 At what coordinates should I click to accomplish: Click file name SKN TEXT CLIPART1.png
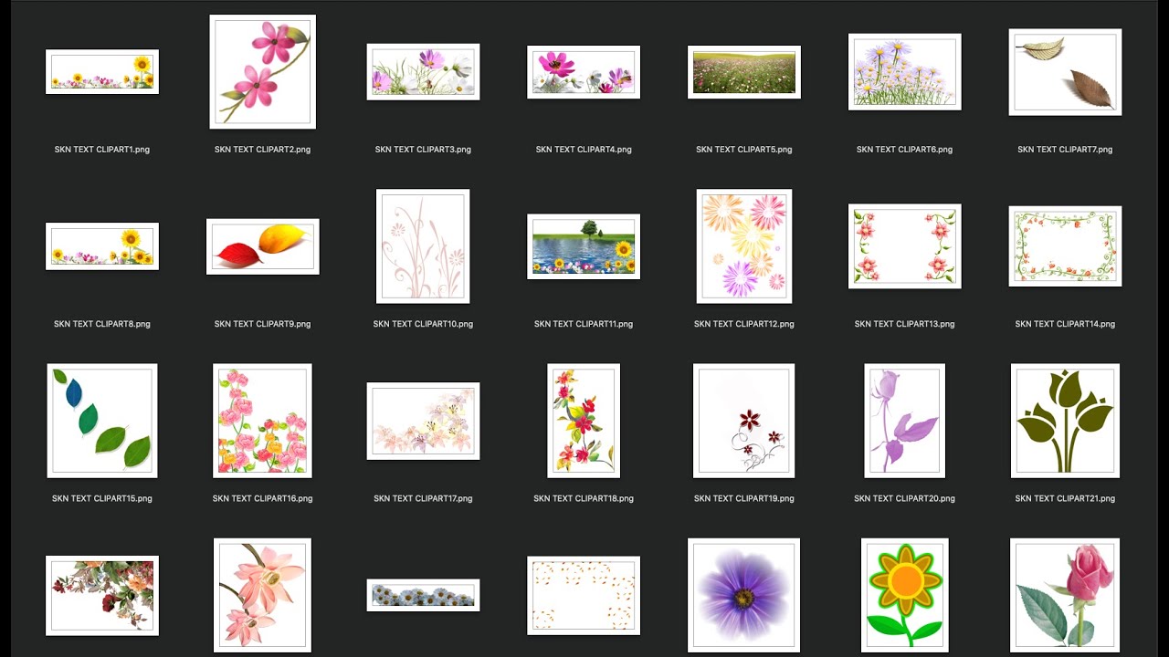click(x=102, y=150)
